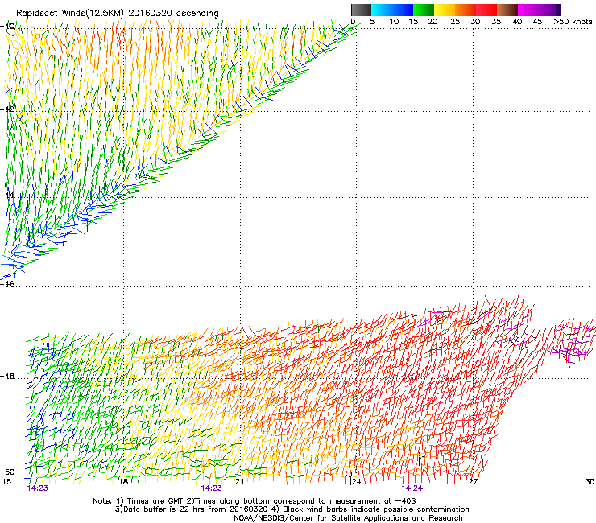Click the '40' wind speed legend label

(x=517, y=21)
